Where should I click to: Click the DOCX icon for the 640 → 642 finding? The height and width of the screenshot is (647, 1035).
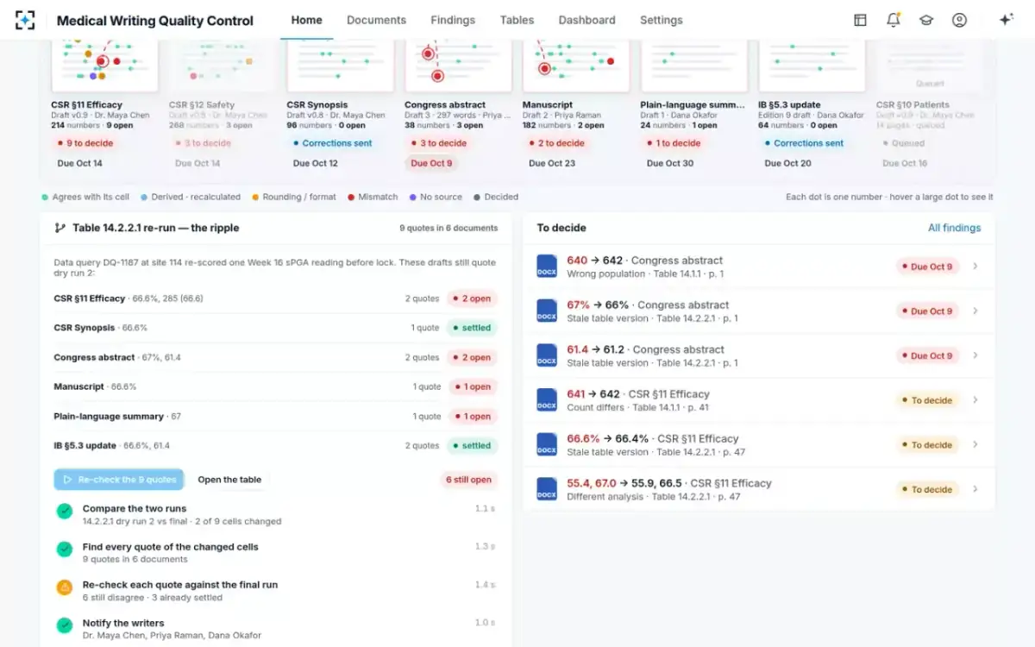tap(547, 266)
